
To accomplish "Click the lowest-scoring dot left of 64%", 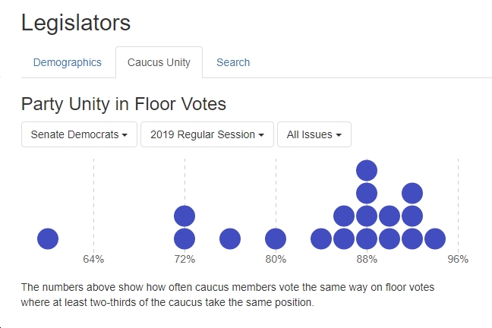I will click(48, 239).
